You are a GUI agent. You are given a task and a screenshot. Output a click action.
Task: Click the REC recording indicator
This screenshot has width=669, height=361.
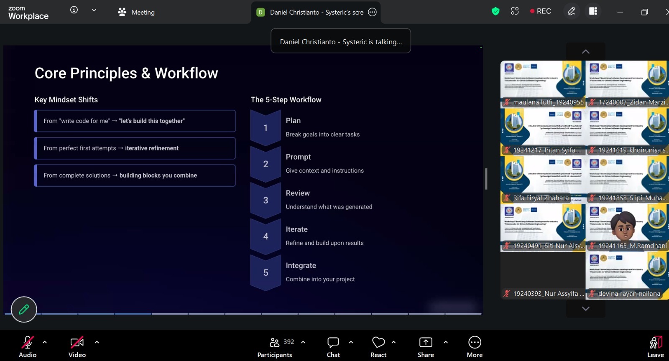[541, 11]
